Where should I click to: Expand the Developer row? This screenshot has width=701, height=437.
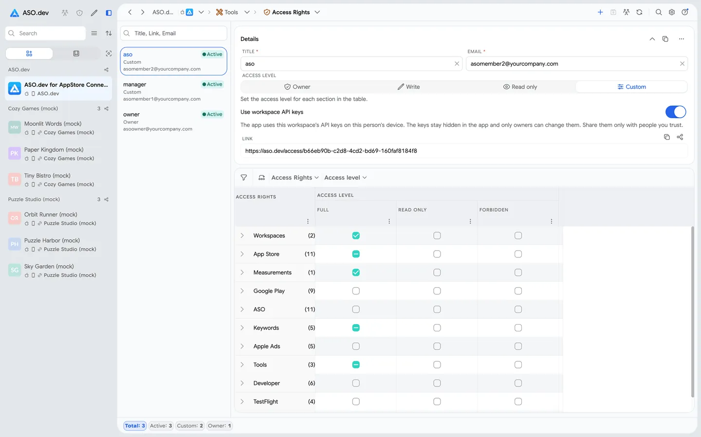click(242, 383)
